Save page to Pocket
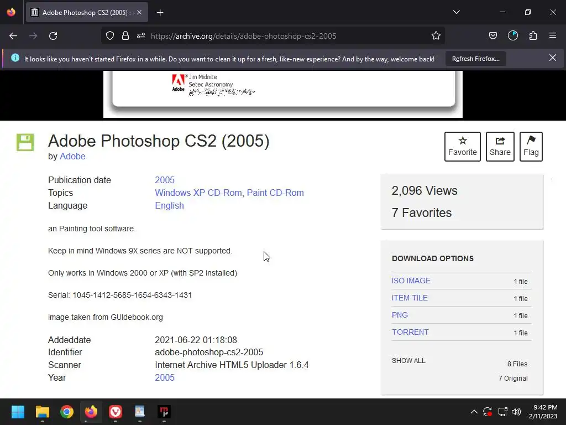Screen dimensions: 566x425 click(x=492, y=36)
